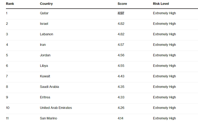Image resolution: width=198 pixels, height=124 pixels.
Task: Click the Rank column header
Action: [10, 4]
